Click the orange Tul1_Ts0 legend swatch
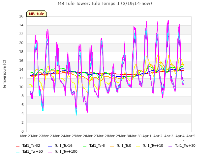Screen dimensions: 211x158 pyautogui.click(x=112, y=146)
